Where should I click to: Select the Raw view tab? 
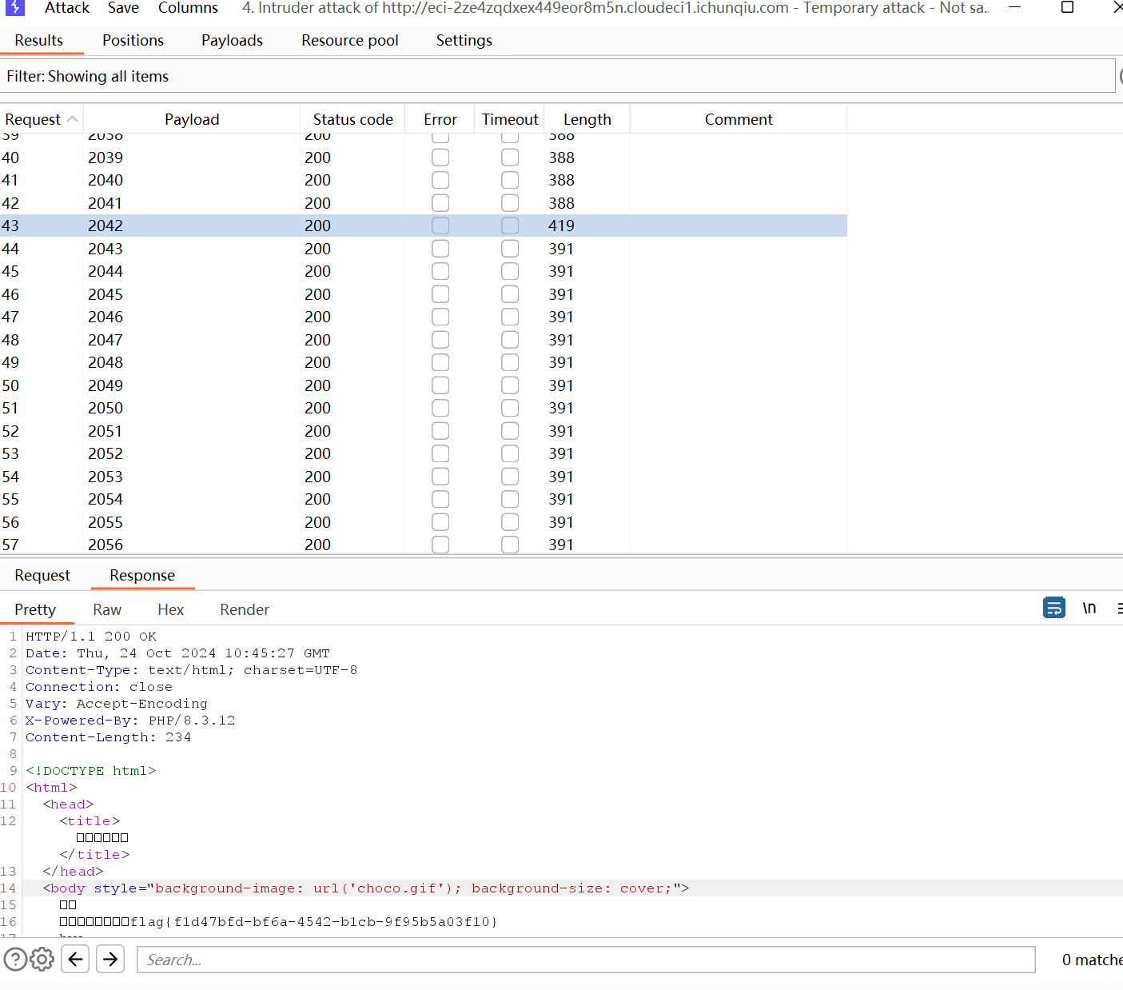coord(107,609)
